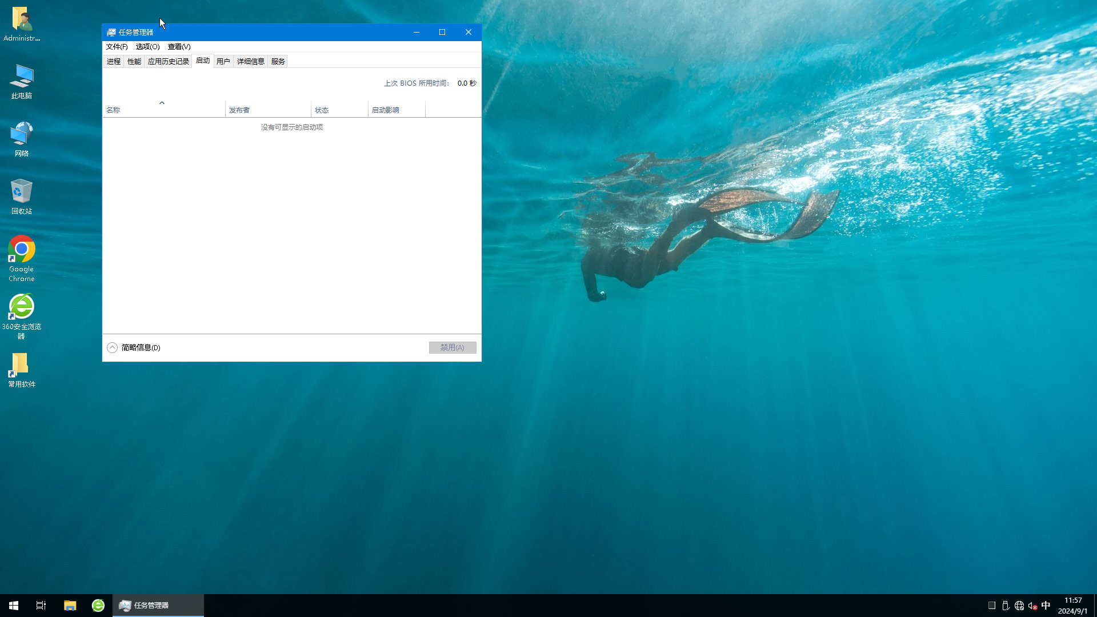Select the 此电脑 desktop icon

pyautogui.click(x=22, y=82)
